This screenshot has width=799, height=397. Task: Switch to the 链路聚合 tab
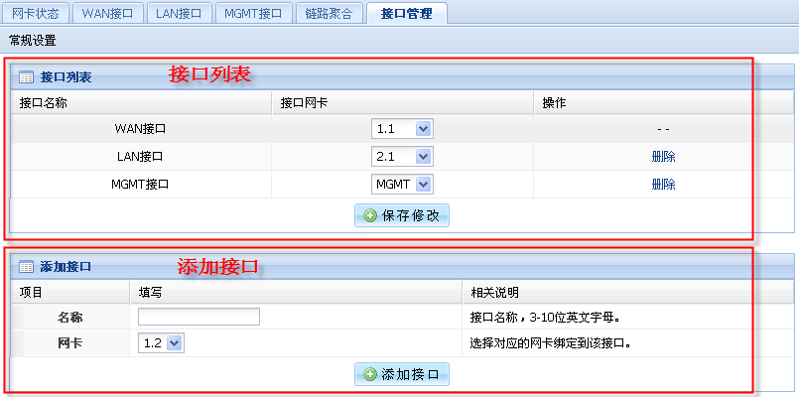coord(329,13)
